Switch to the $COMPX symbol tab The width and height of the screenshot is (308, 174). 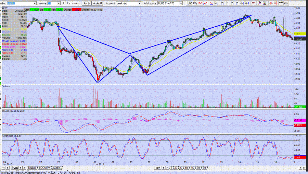coord(44,168)
